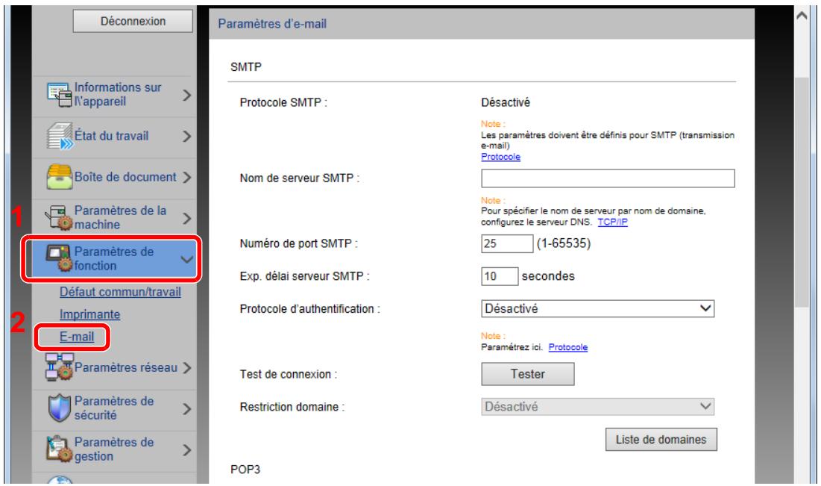Open the Restriction domaine dropdown
Screen dimensions: 821x486
(x=597, y=407)
